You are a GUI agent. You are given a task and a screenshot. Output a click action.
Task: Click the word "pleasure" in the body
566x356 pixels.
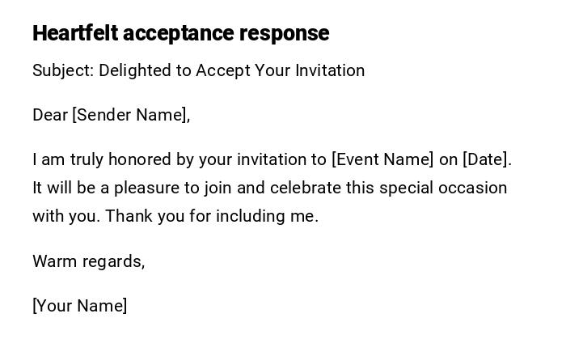click(146, 188)
